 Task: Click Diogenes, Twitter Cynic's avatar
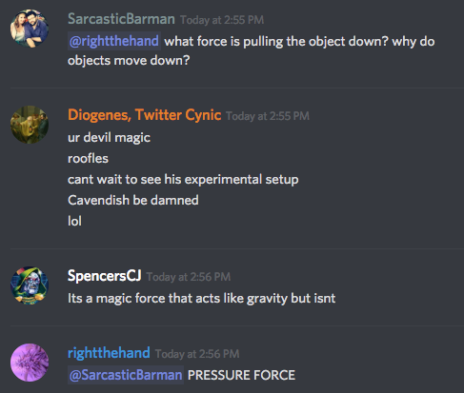pos(30,125)
